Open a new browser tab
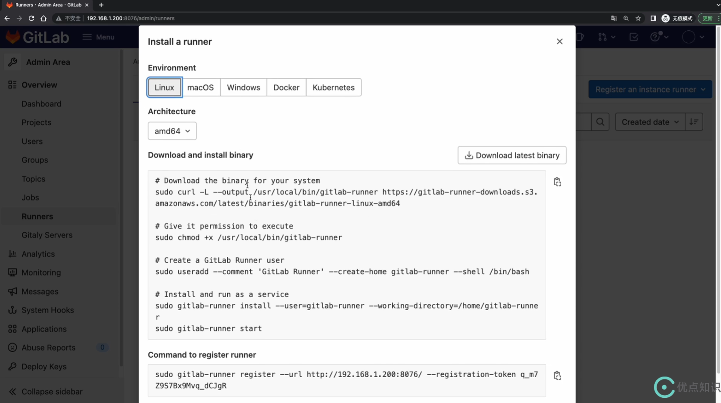The width and height of the screenshot is (721, 403). [101, 5]
